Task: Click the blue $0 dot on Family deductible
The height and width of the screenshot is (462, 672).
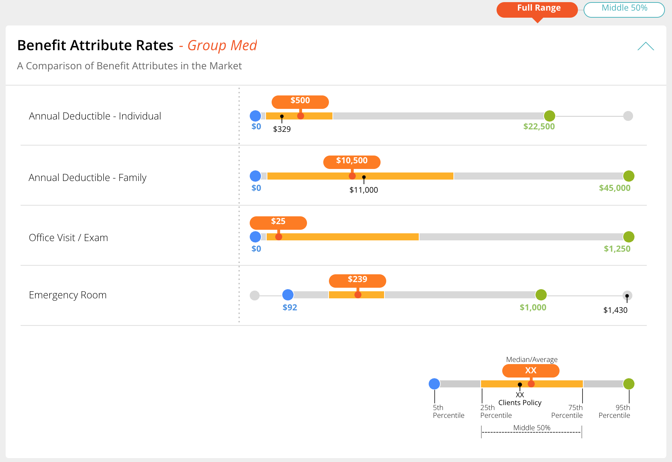Action: point(255,176)
